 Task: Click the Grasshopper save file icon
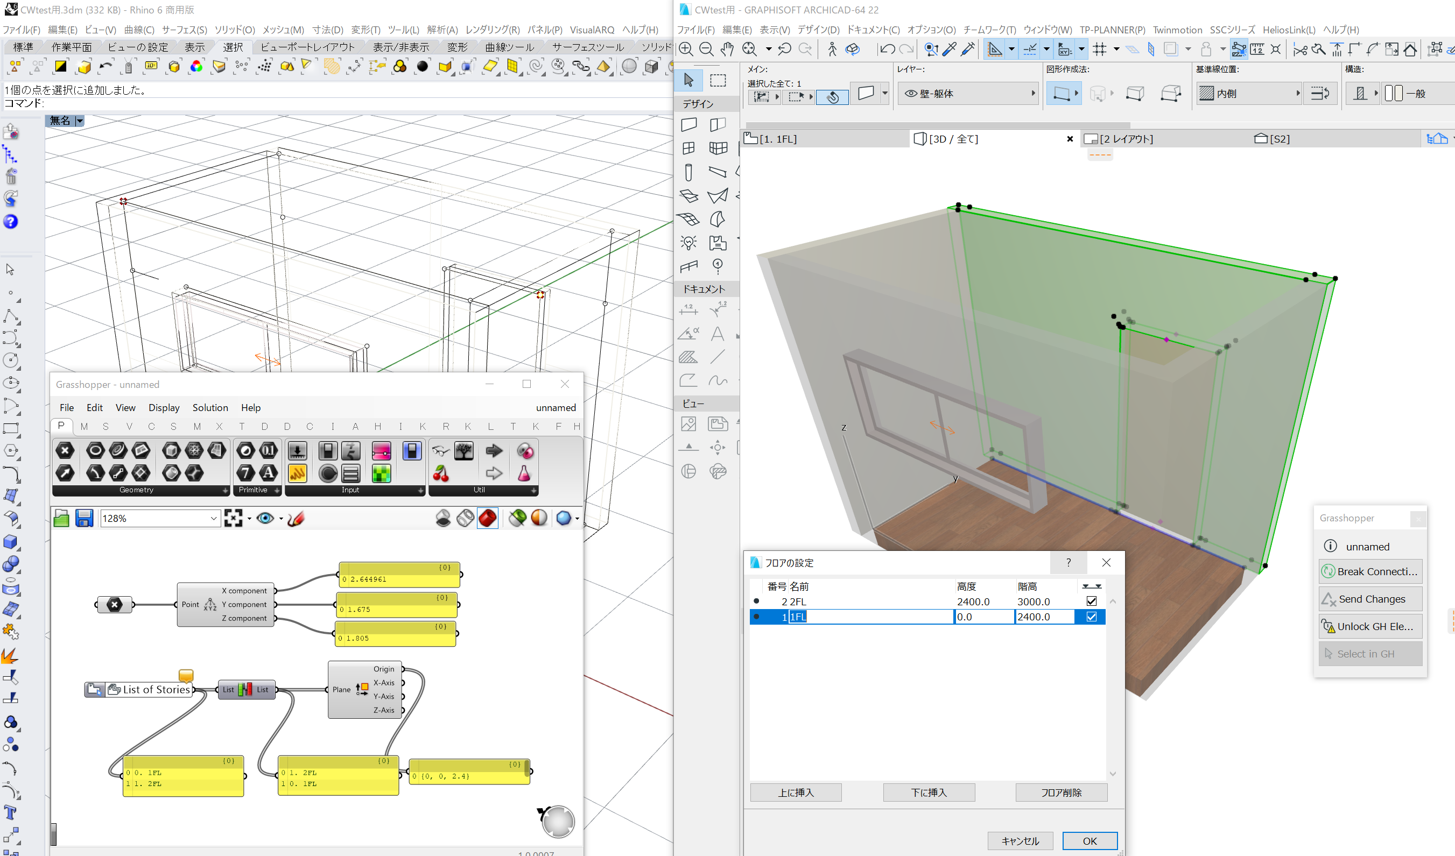click(x=85, y=518)
